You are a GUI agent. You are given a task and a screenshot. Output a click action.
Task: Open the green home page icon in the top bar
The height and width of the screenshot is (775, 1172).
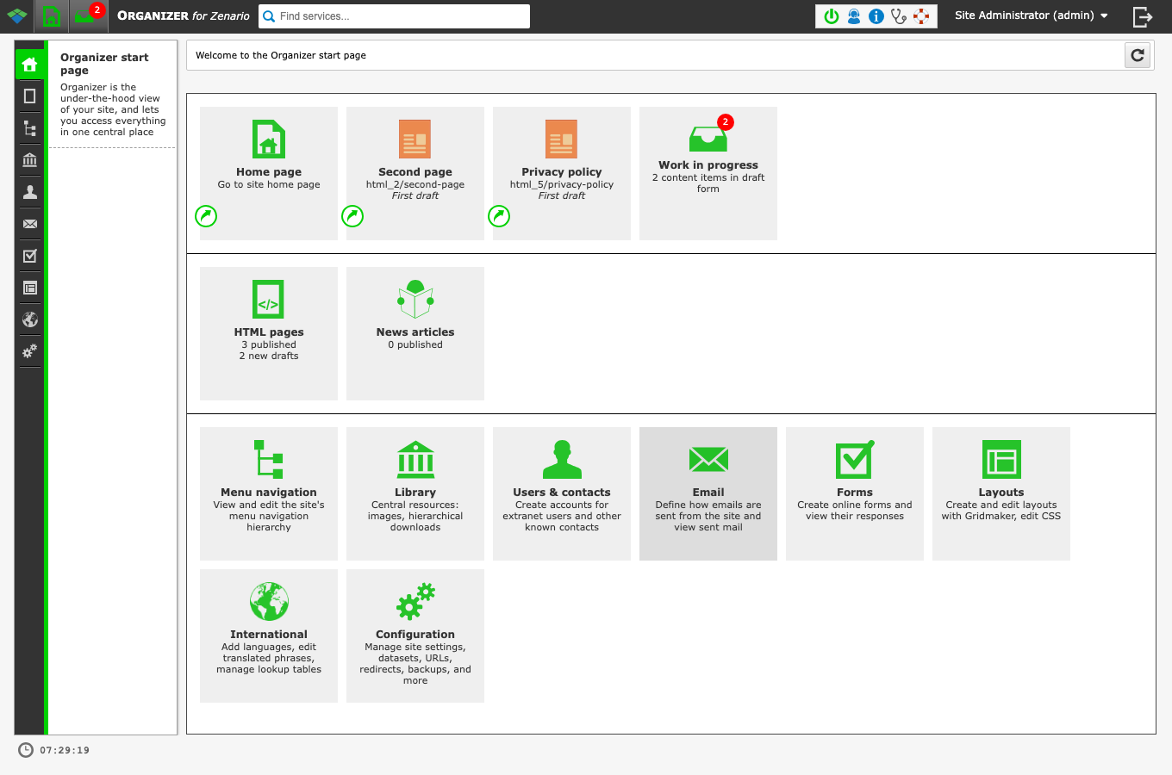pyautogui.click(x=52, y=16)
